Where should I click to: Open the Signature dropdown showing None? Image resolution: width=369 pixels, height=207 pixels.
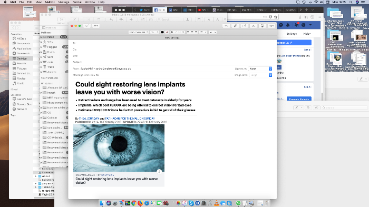coord(260,68)
